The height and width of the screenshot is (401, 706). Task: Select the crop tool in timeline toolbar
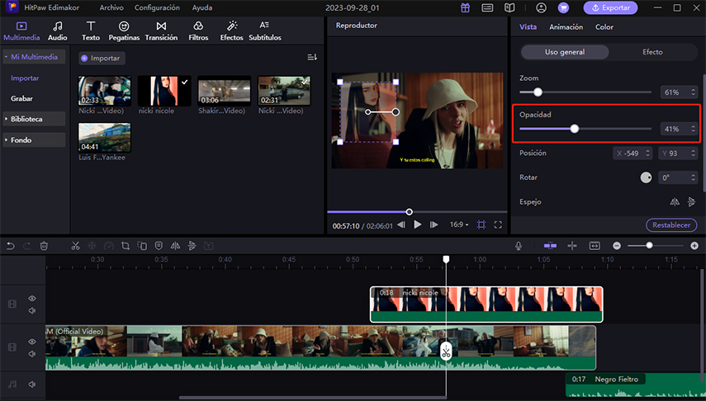coord(126,246)
